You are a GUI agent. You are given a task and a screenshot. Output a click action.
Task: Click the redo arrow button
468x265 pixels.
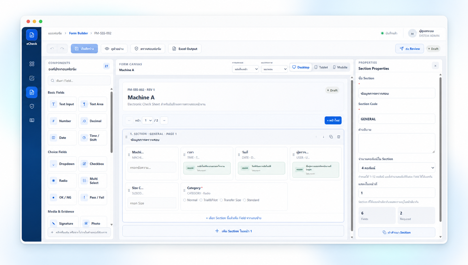click(62, 49)
